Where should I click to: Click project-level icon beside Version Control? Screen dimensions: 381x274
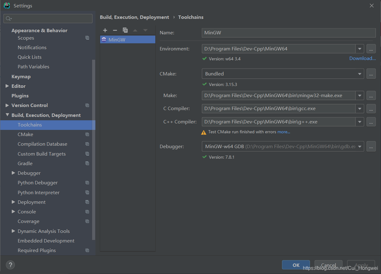[87, 105]
